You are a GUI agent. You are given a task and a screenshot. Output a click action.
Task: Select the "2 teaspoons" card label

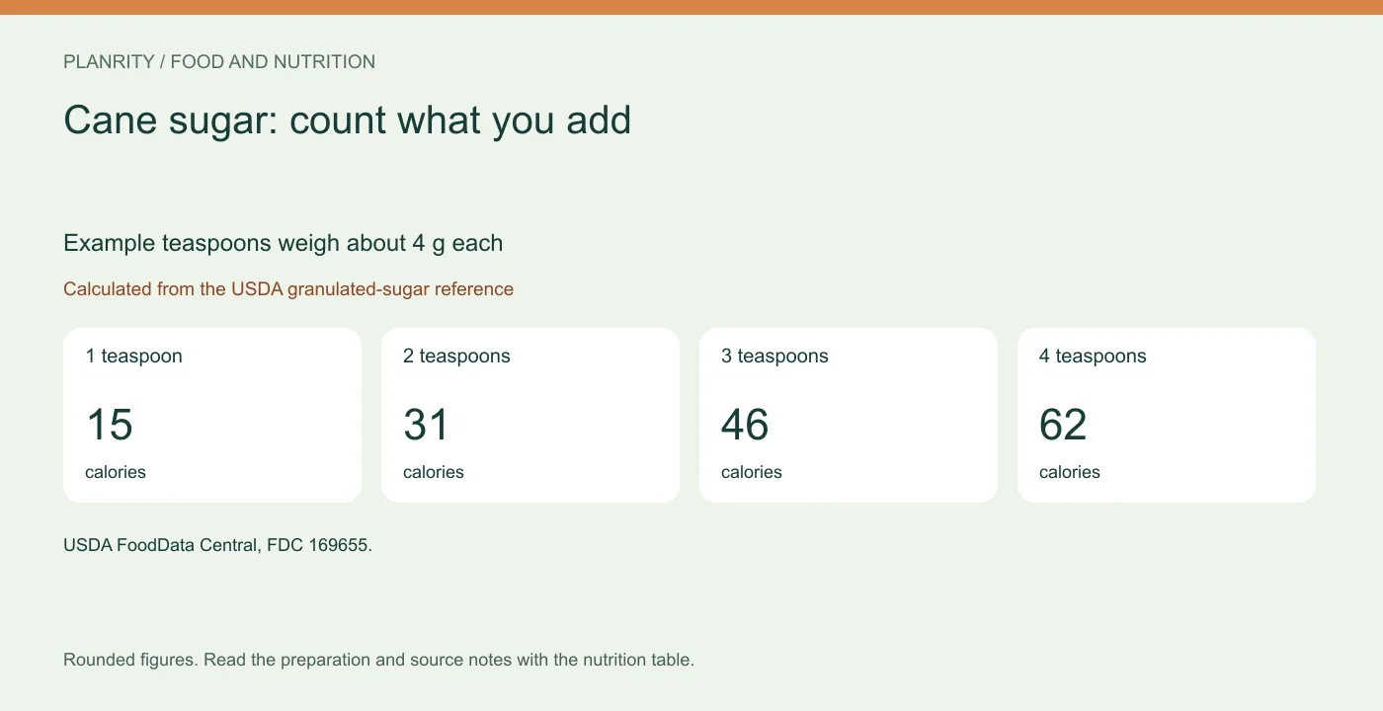click(456, 356)
